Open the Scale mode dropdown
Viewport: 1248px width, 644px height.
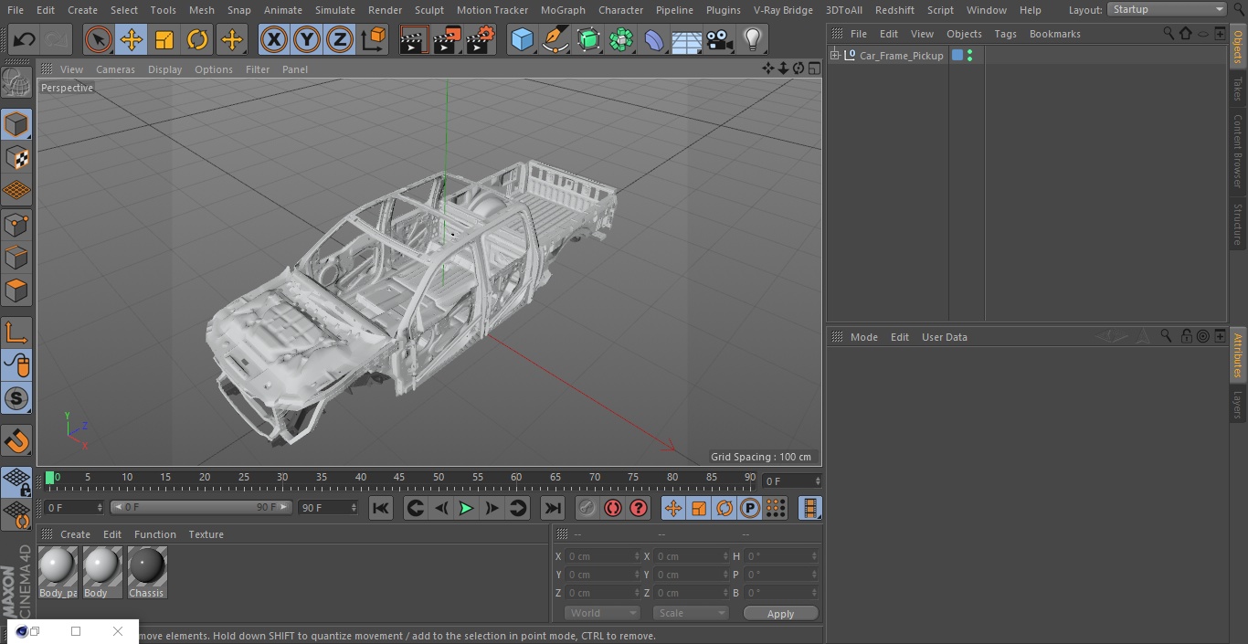(x=691, y=613)
